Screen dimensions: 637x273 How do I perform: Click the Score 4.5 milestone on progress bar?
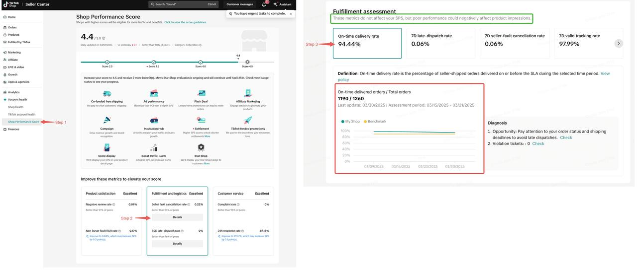(247, 62)
